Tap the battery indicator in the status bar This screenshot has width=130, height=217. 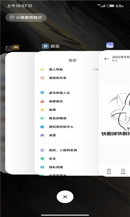110,6
